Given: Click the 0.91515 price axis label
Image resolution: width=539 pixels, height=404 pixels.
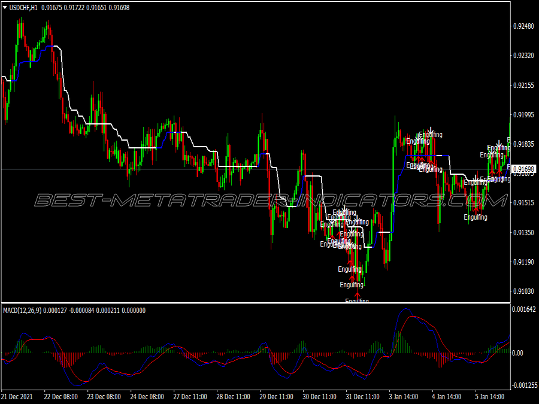Looking at the screenshot, I should tap(524, 203).
